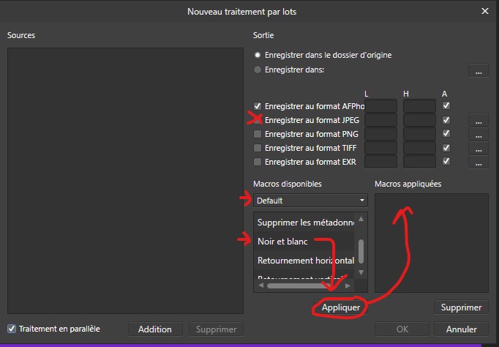Screen dimensions: 499x347
Task: Open EXR format options ellipsis button
Action: tap(479, 163)
